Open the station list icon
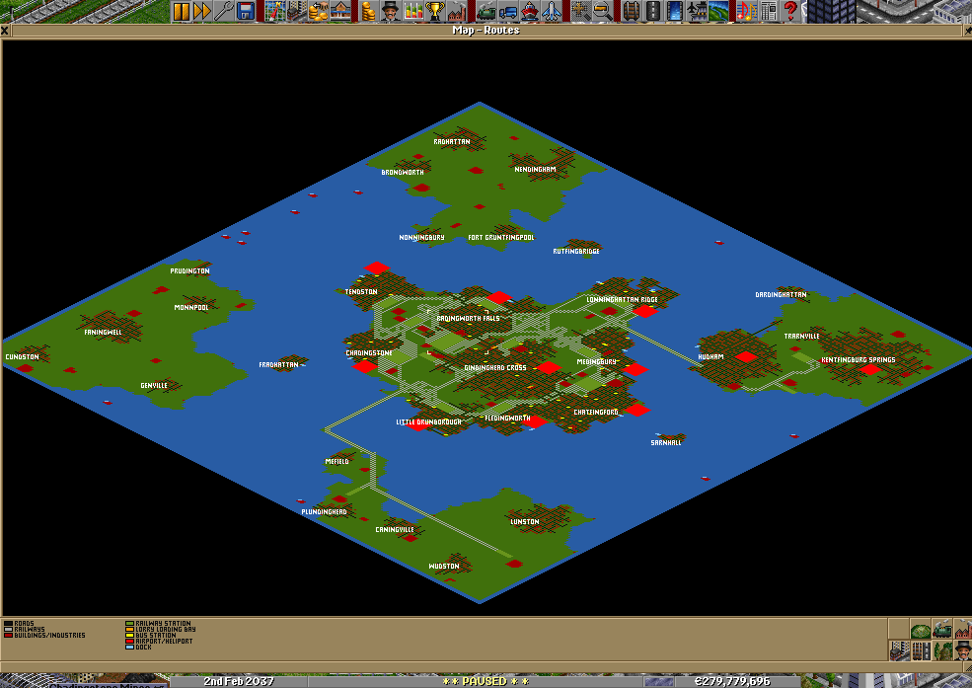The width and height of the screenshot is (972, 688). click(x=339, y=11)
